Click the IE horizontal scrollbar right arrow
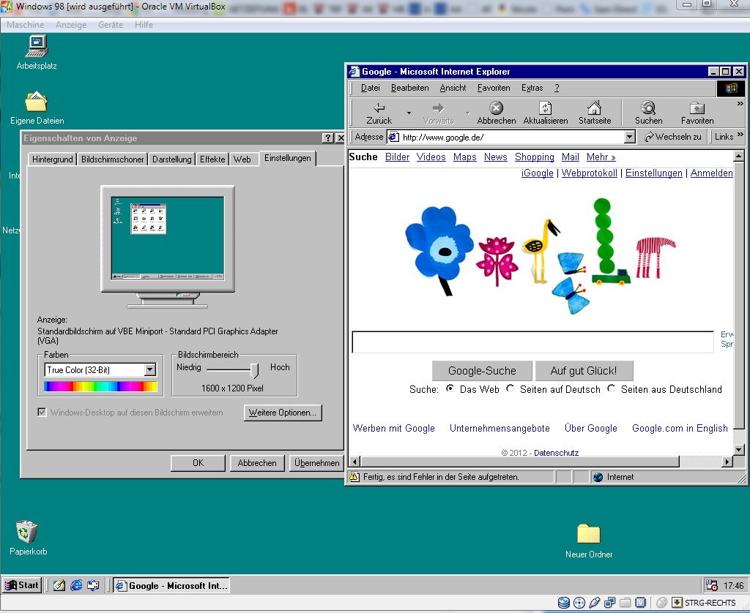The height and width of the screenshot is (613, 750). point(727,462)
